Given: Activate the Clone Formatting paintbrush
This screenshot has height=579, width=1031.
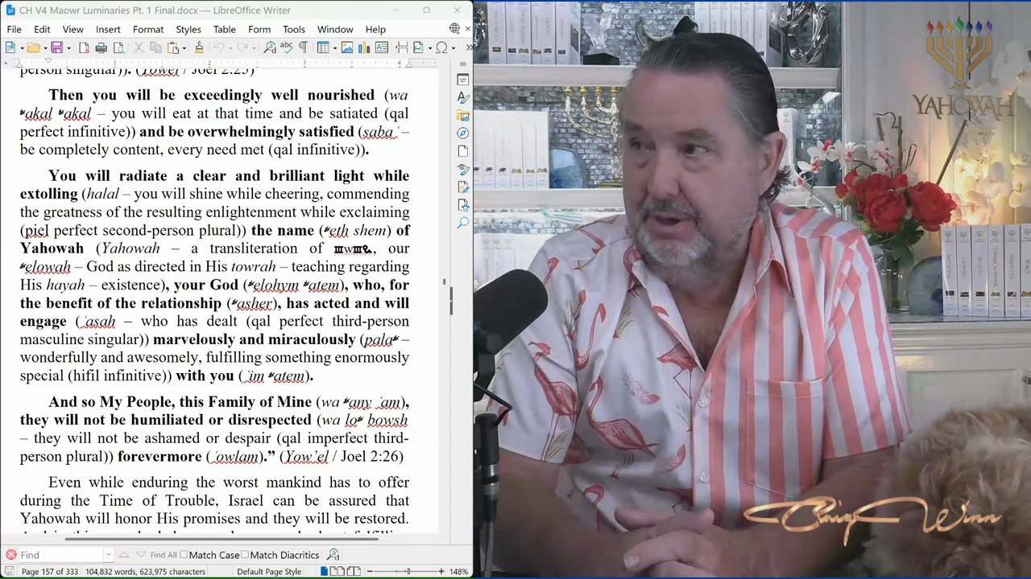Looking at the screenshot, I should click(x=198, y=48).
